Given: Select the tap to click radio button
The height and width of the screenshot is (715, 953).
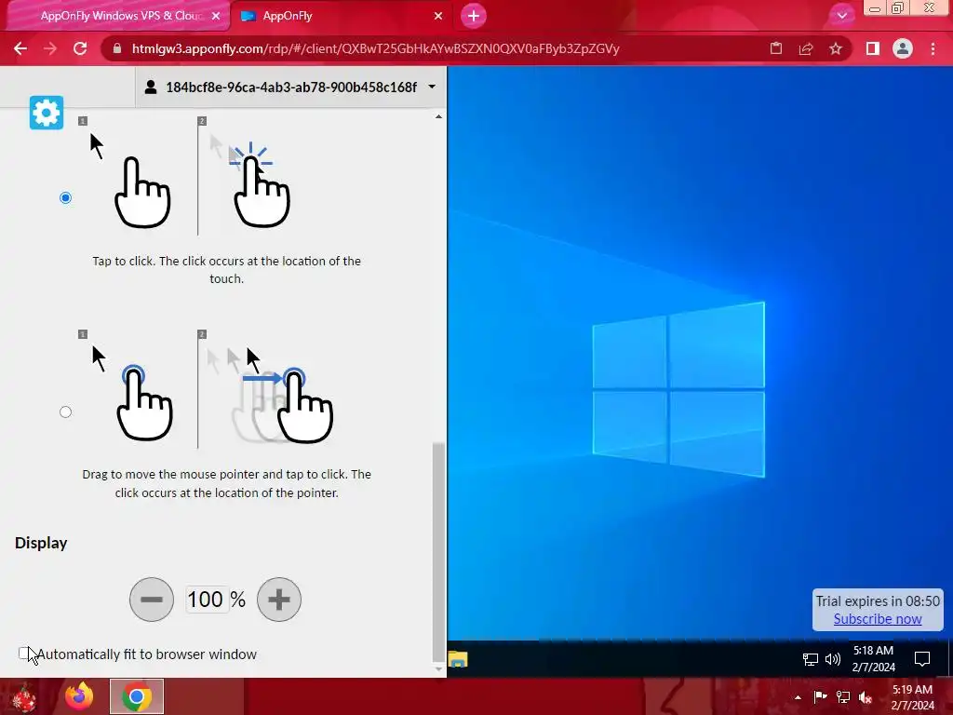Looking at the screenshot, I should 66,197.
